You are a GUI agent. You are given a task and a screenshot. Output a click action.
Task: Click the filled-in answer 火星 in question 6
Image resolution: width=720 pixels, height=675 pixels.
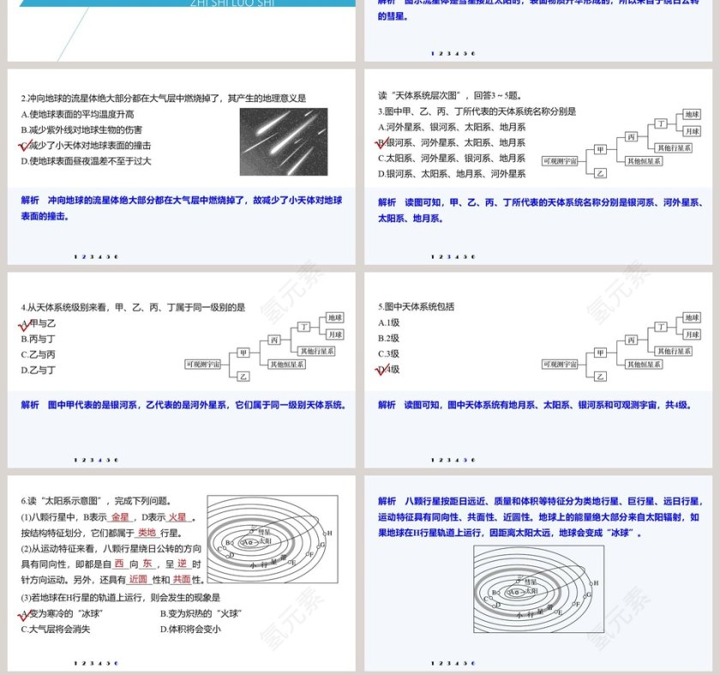point(177,517)
